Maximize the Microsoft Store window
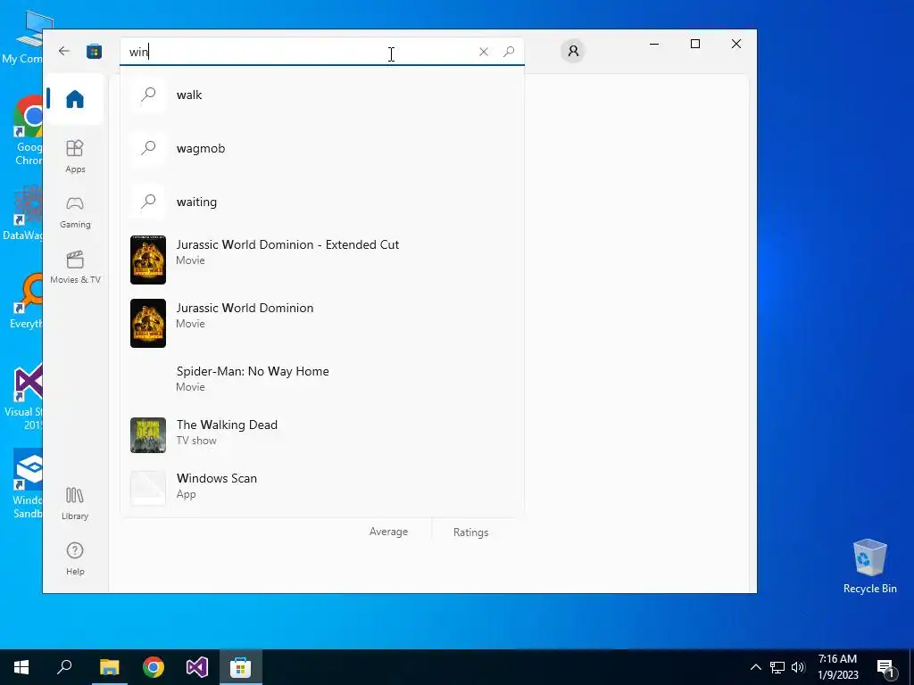 click(694, 44)
